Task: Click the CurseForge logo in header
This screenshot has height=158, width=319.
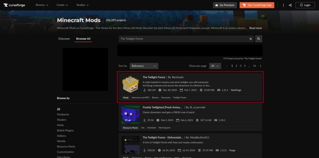Action: (14, 5)
